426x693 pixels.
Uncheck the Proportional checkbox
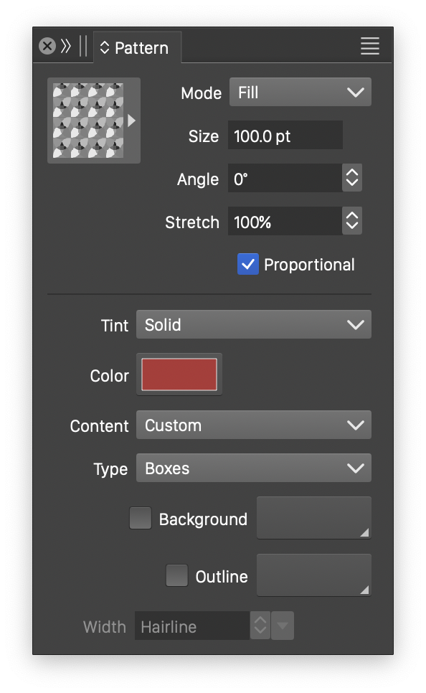[x=248, y=264]
